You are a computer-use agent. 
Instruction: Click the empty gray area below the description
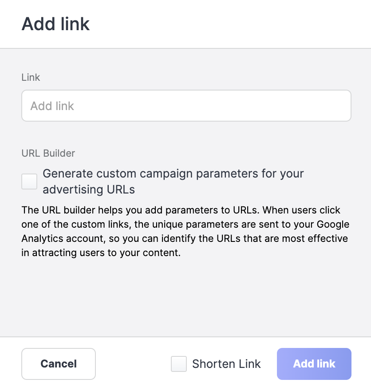pos(185,297)
